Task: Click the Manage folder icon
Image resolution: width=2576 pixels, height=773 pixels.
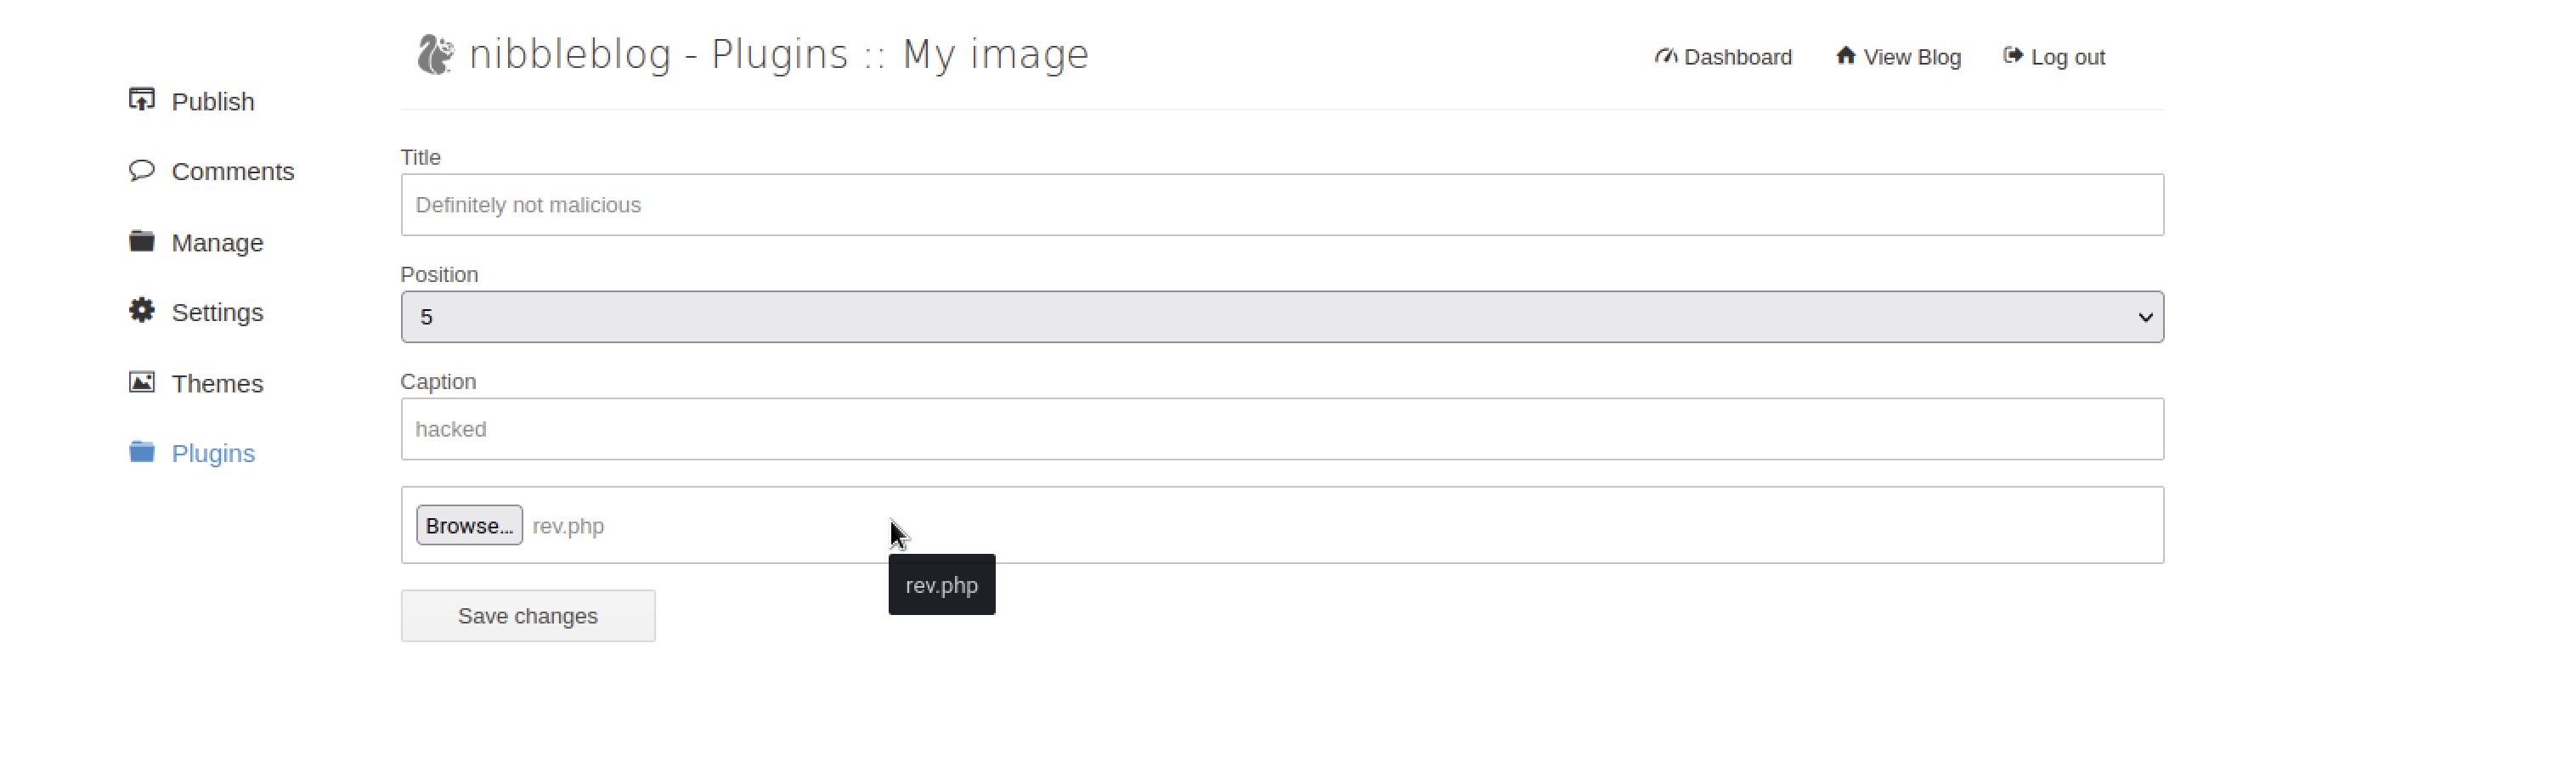Action: [142, 241]
